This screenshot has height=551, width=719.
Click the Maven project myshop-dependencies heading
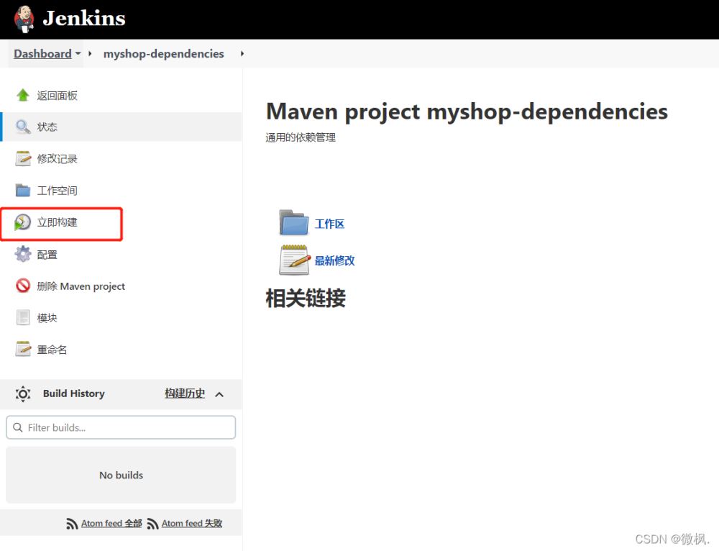[467, 111]
